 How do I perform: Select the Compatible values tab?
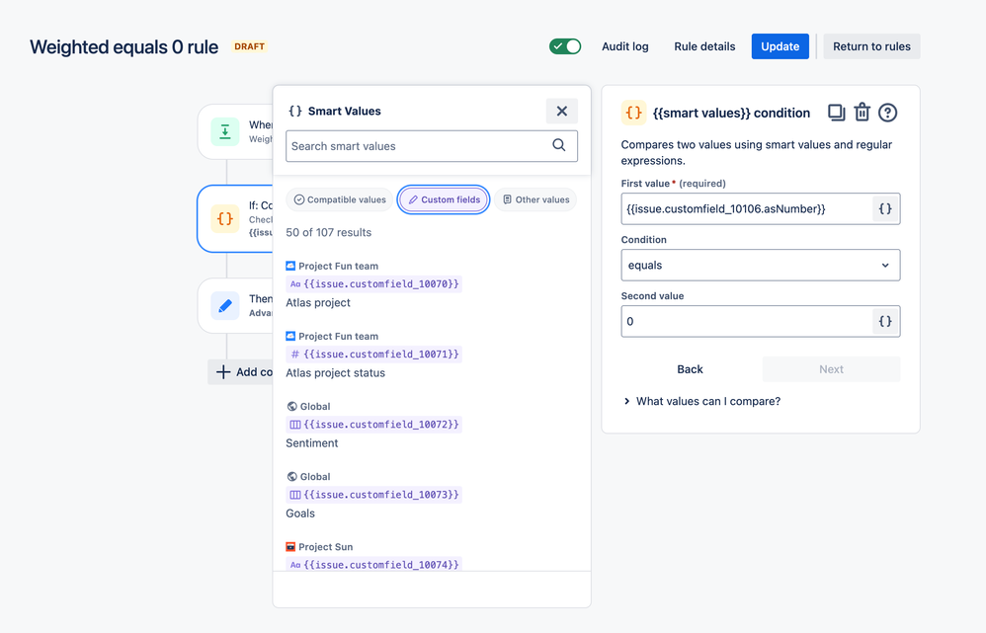point(340,199)
